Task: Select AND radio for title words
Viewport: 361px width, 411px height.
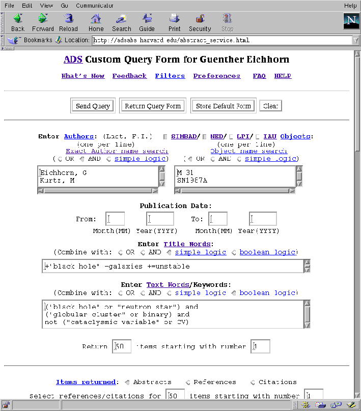Action: [x=143, y=252]
